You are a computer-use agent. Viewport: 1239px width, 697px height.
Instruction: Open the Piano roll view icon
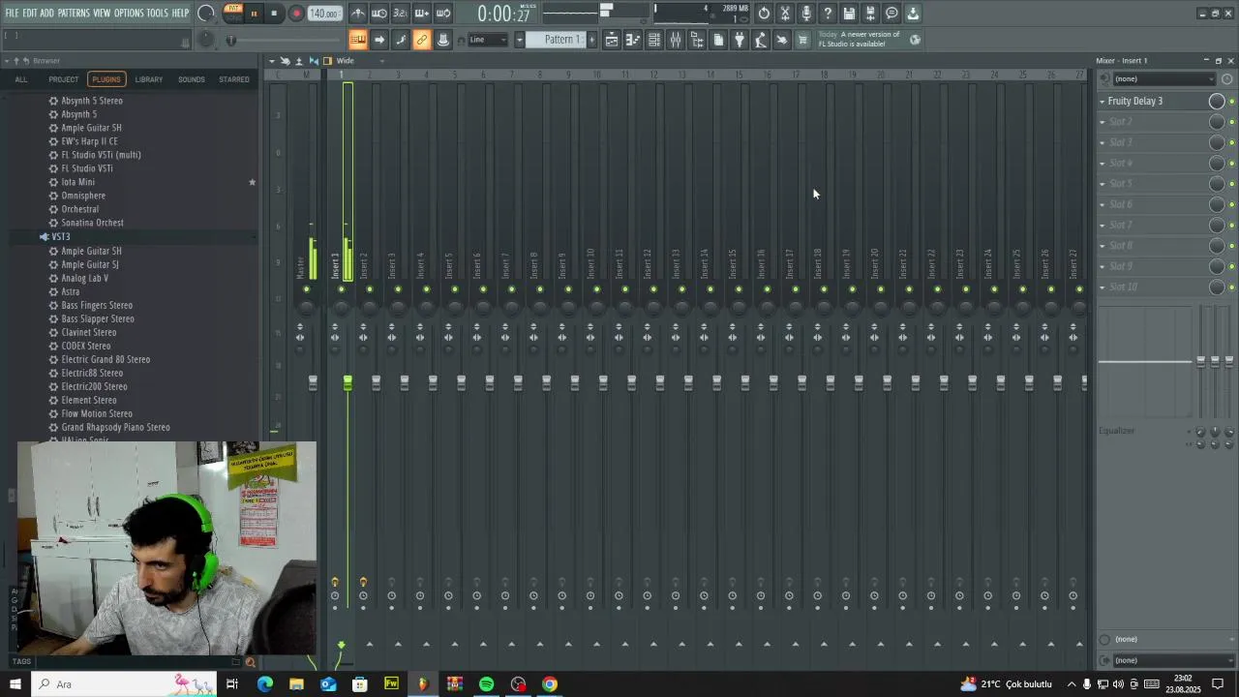633,40
